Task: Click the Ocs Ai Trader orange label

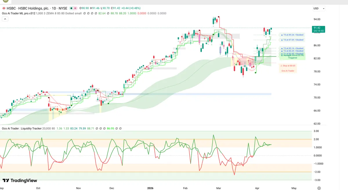Action: click(x=288, y=71)
